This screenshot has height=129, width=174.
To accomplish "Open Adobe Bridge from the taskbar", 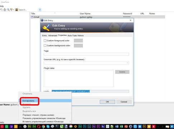I will pyautogui.click(x=144, y=126).
